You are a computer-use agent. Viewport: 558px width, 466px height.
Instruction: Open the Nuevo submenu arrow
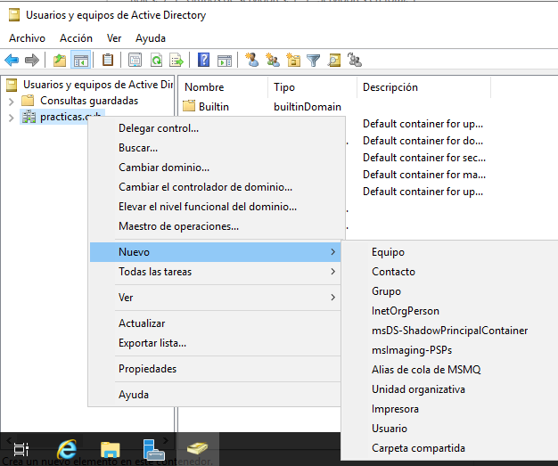click(x=332, y=252)
